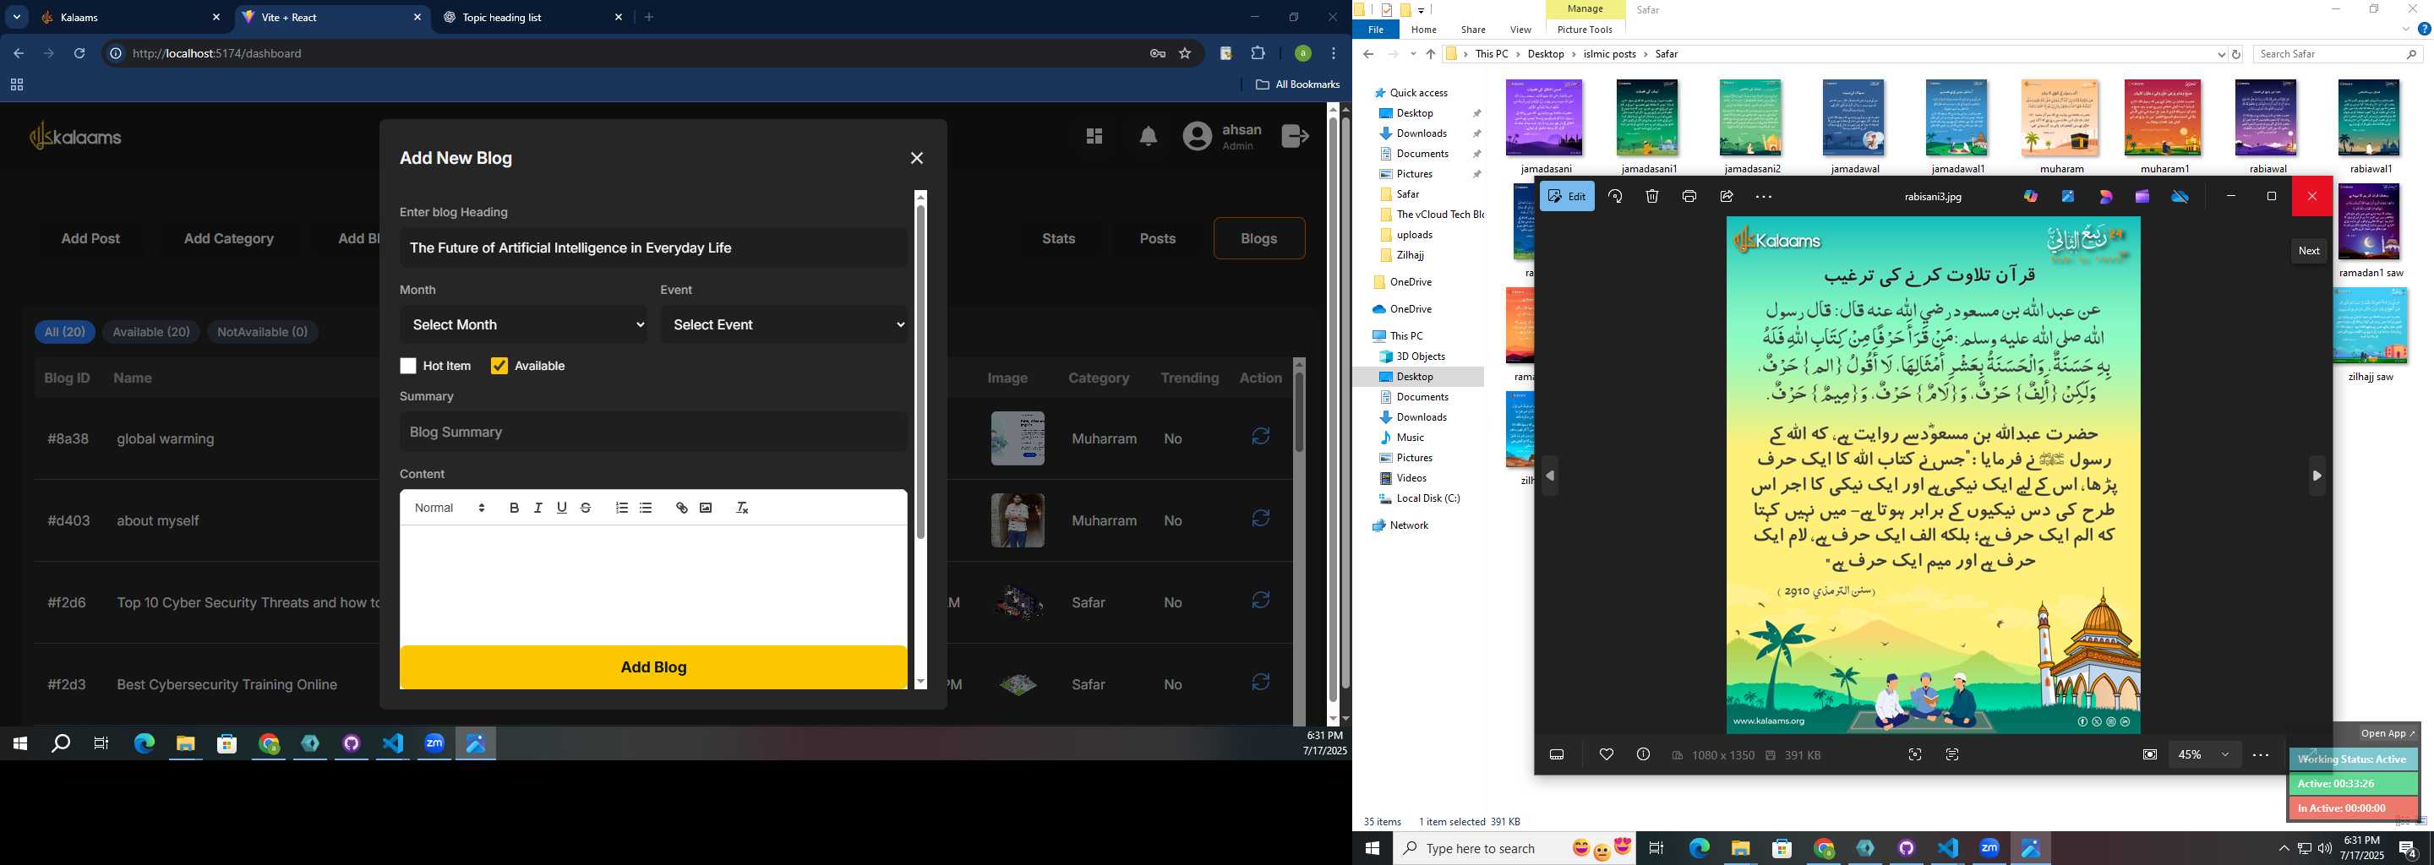Open the Select Event dropdown
The image size is (2434, 865).
(x=784, y=325)
